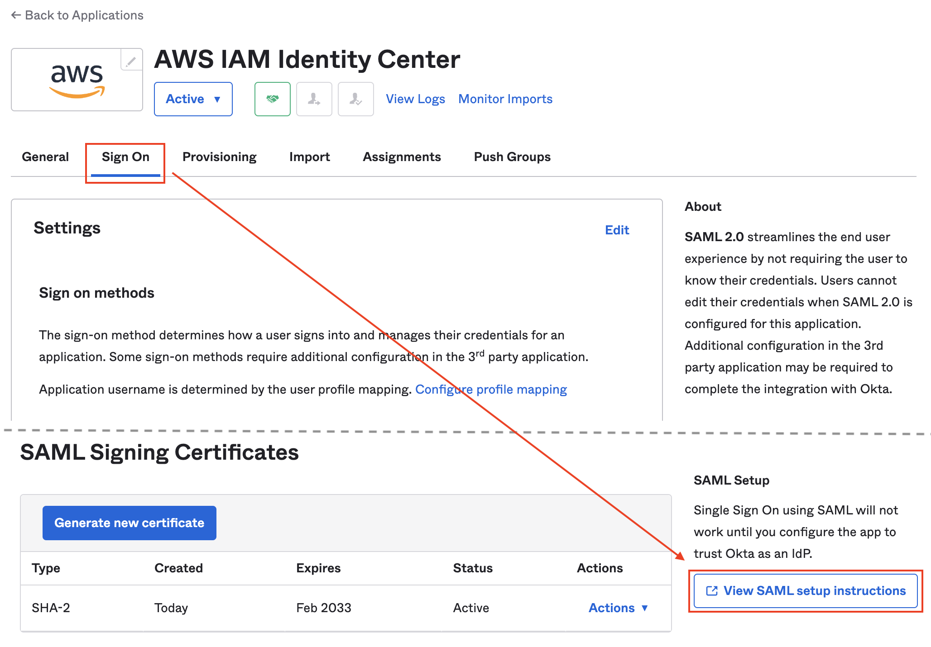This screenshot has width=931, height=647.
Task: Click the user checkmark icon button
Action: (356, 99)
